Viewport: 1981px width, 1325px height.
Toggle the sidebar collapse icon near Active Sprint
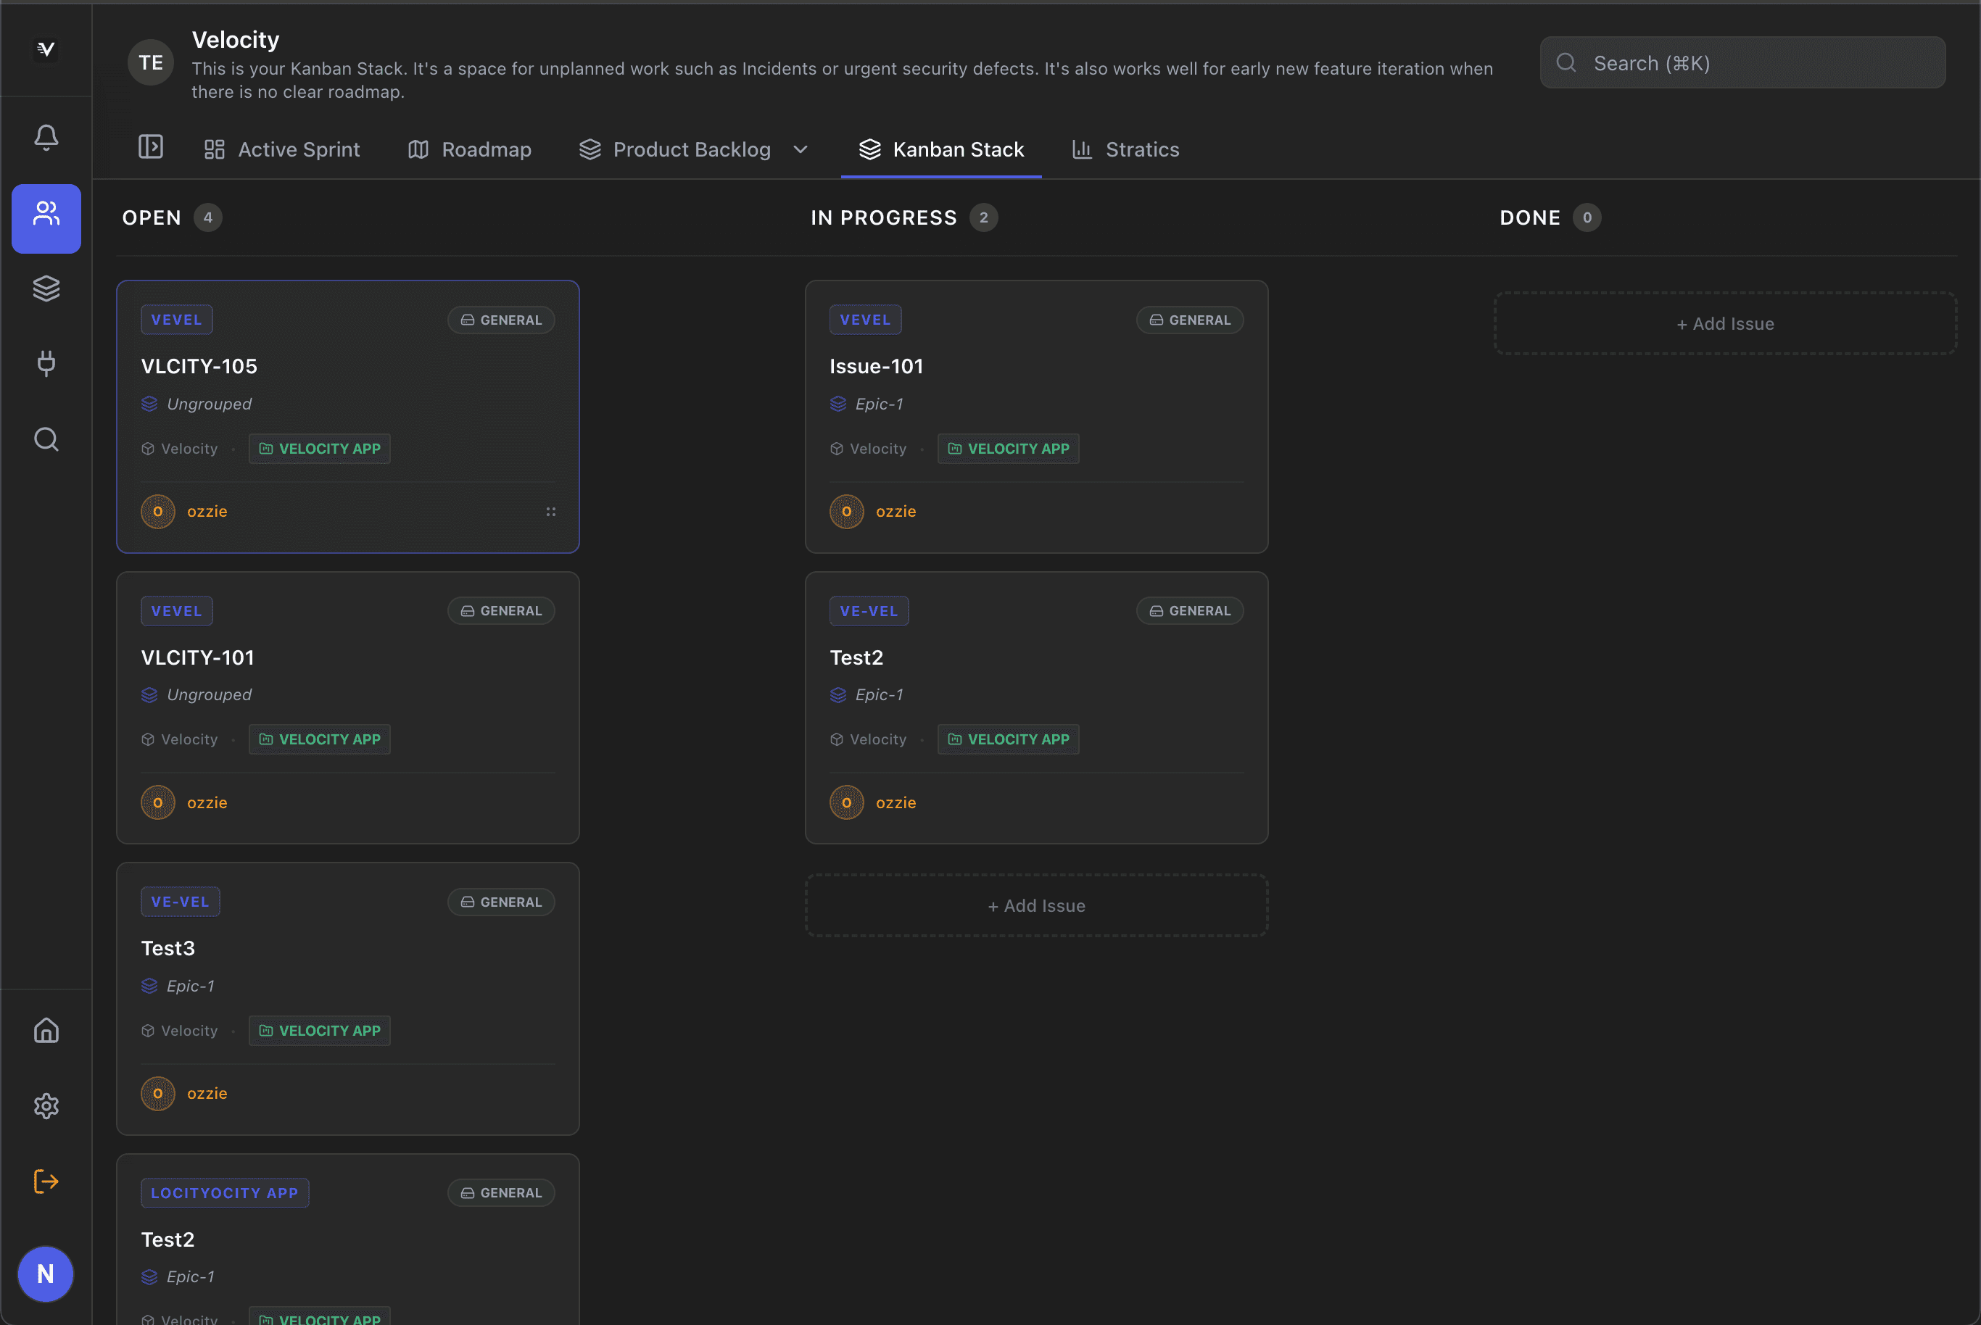pos(150,146)
